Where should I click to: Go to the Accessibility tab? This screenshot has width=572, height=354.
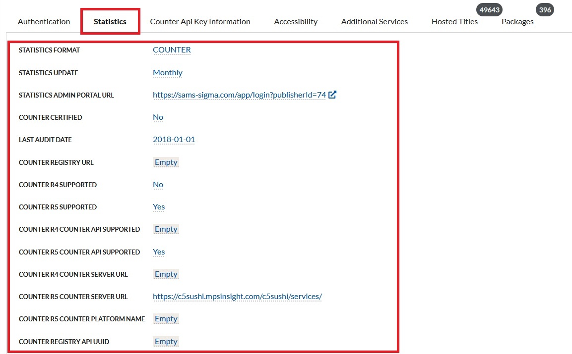point(296,22)
